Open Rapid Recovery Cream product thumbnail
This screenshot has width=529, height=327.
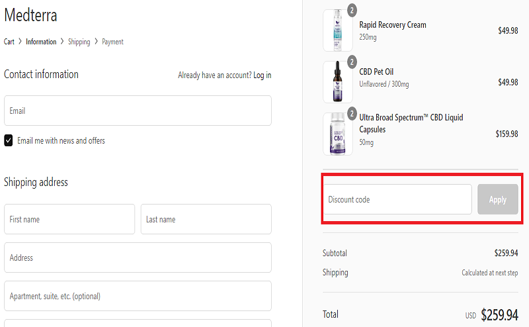point(338,30)
